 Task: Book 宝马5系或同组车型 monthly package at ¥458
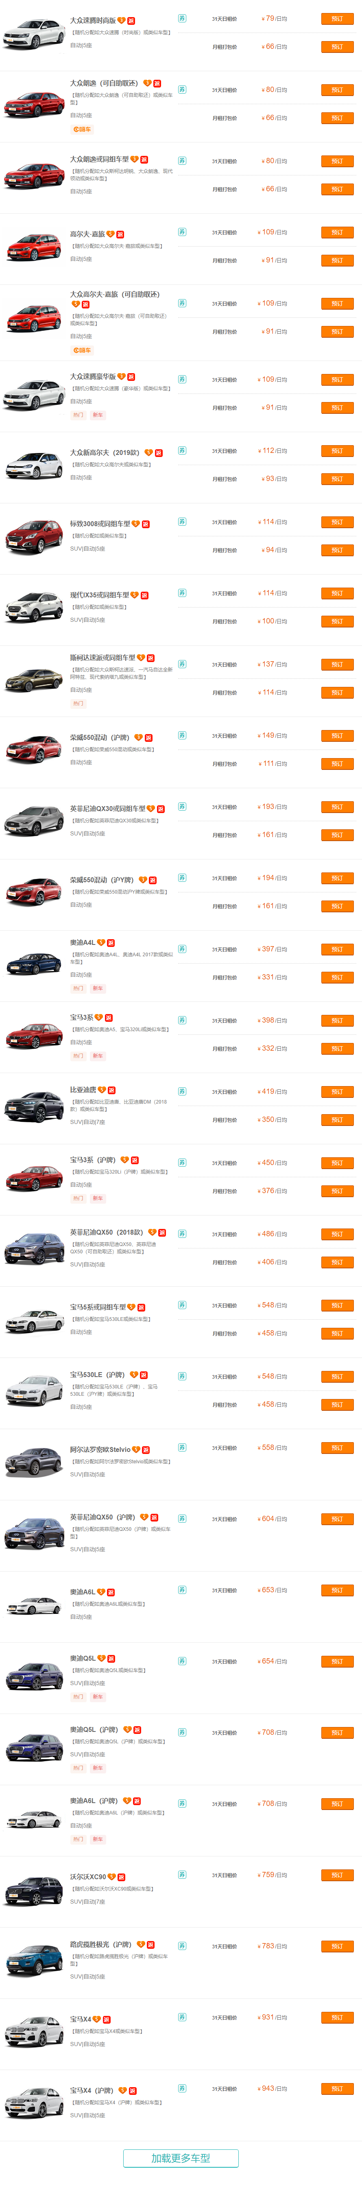pyautogui.click(x=337, y=1333)
